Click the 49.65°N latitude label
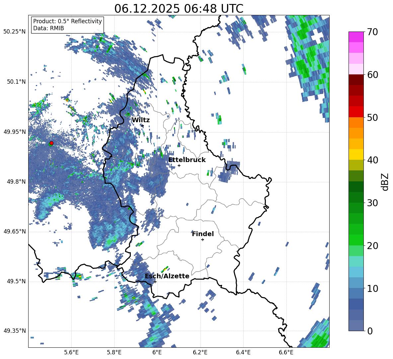Image resolution: width=393 pixels, height=359 pixels. coord(15,231)
